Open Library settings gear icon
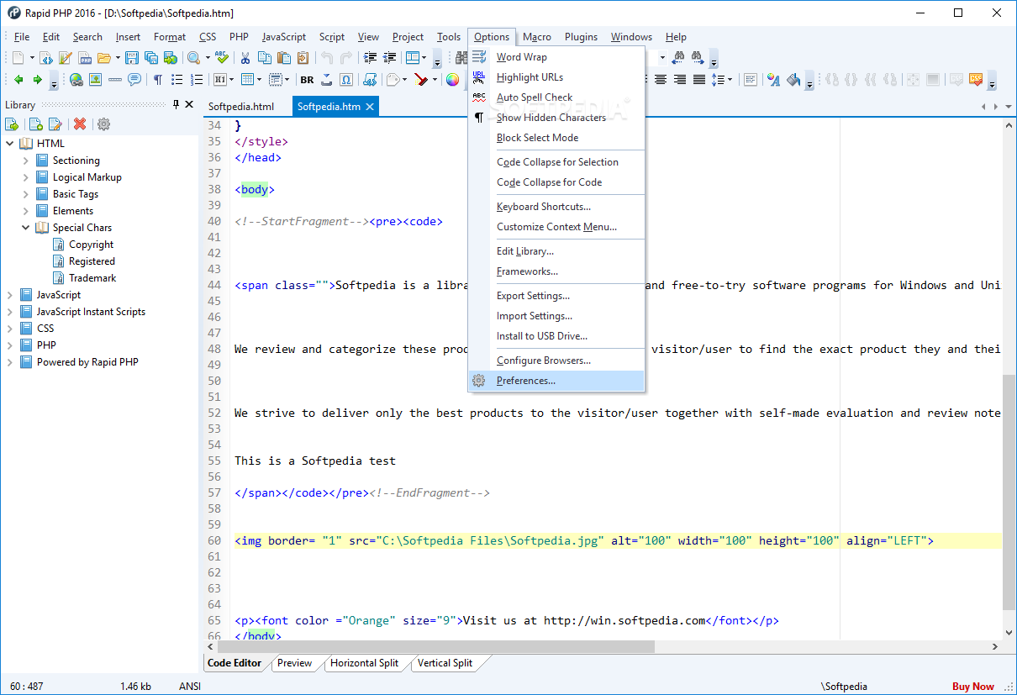1017x695 pixels. pyautogui.click(x=103, y=124)
